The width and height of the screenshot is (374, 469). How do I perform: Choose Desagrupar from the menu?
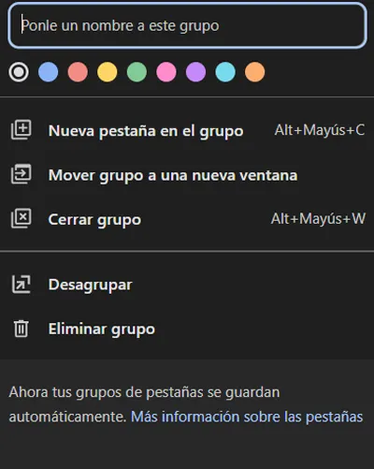(x=187, y=285)
